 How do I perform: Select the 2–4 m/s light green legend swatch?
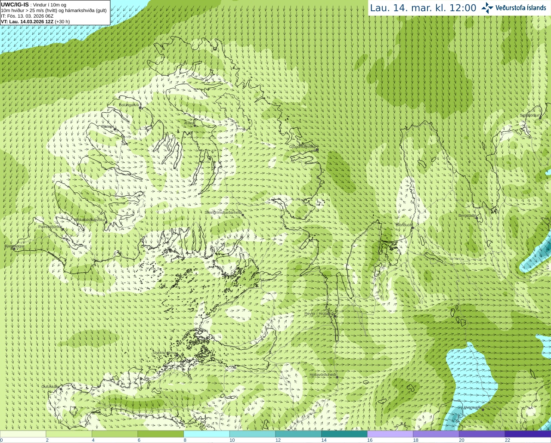[69, 434]
